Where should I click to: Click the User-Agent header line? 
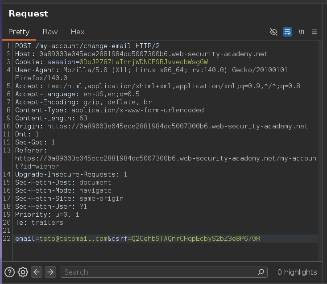(151, 74)
